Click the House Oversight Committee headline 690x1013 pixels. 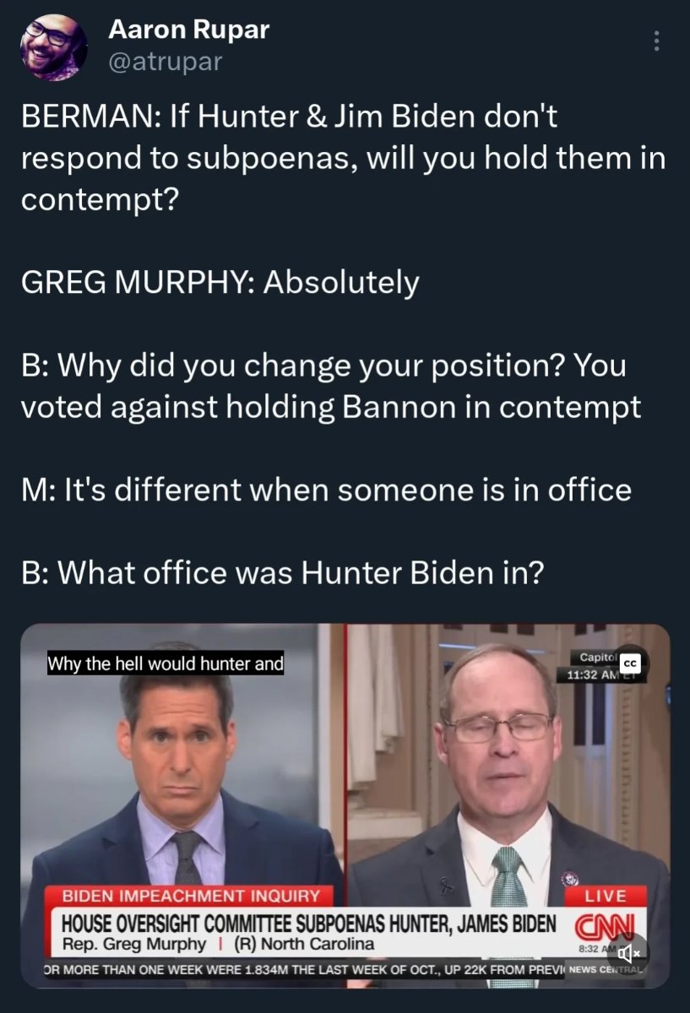[x=309, y=922]
